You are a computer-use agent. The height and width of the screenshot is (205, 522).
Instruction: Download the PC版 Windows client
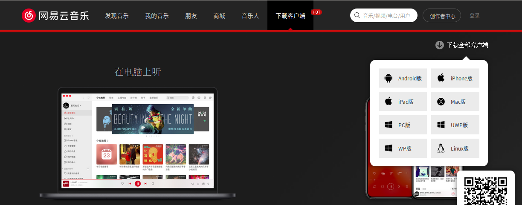[403, 125]
